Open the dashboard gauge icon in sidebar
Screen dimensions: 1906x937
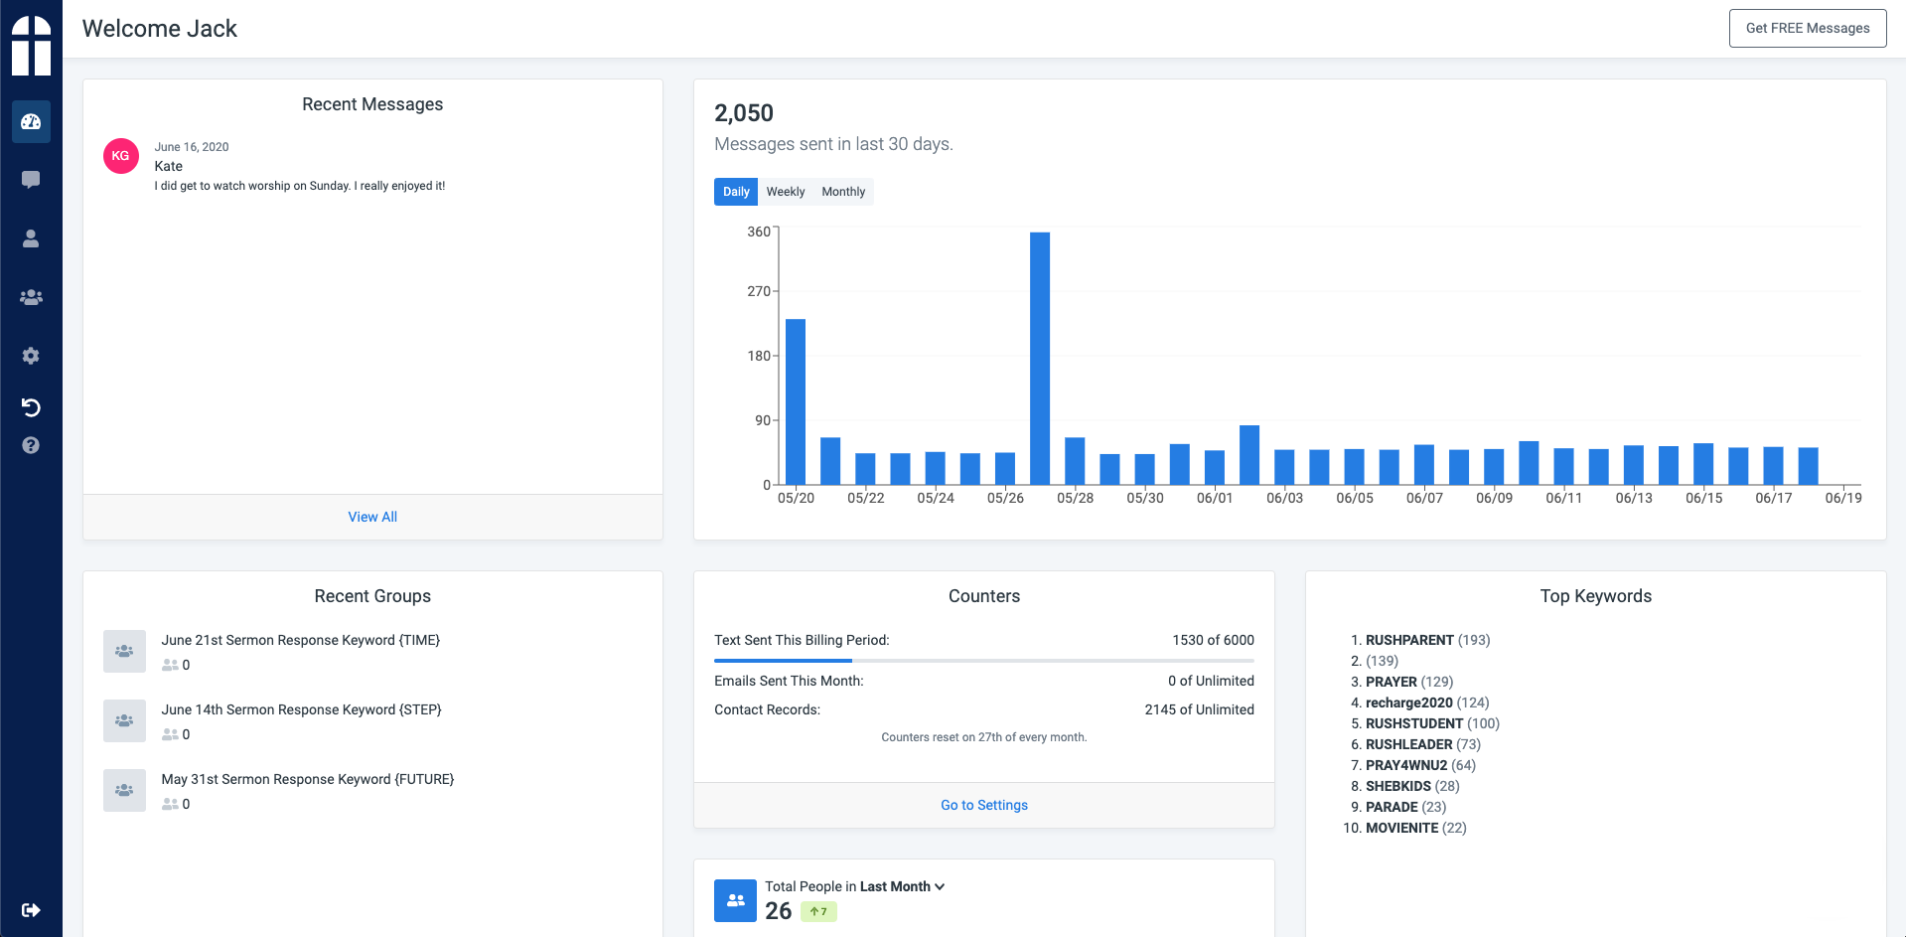(x=31, y=121)
